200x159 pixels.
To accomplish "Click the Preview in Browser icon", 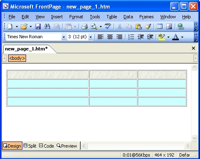I will click(94, 26).
